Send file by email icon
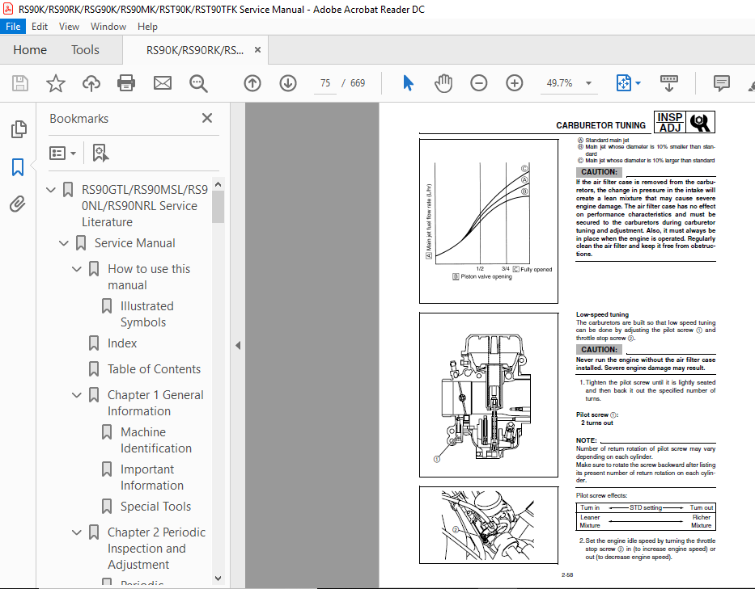Screen dimensions: 755x589 pyautogui.click(x=163, y=83)
